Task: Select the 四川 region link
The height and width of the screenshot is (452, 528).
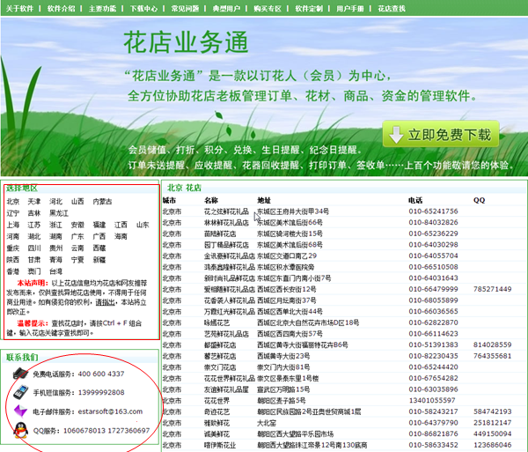Action: [x=34, y=248]
